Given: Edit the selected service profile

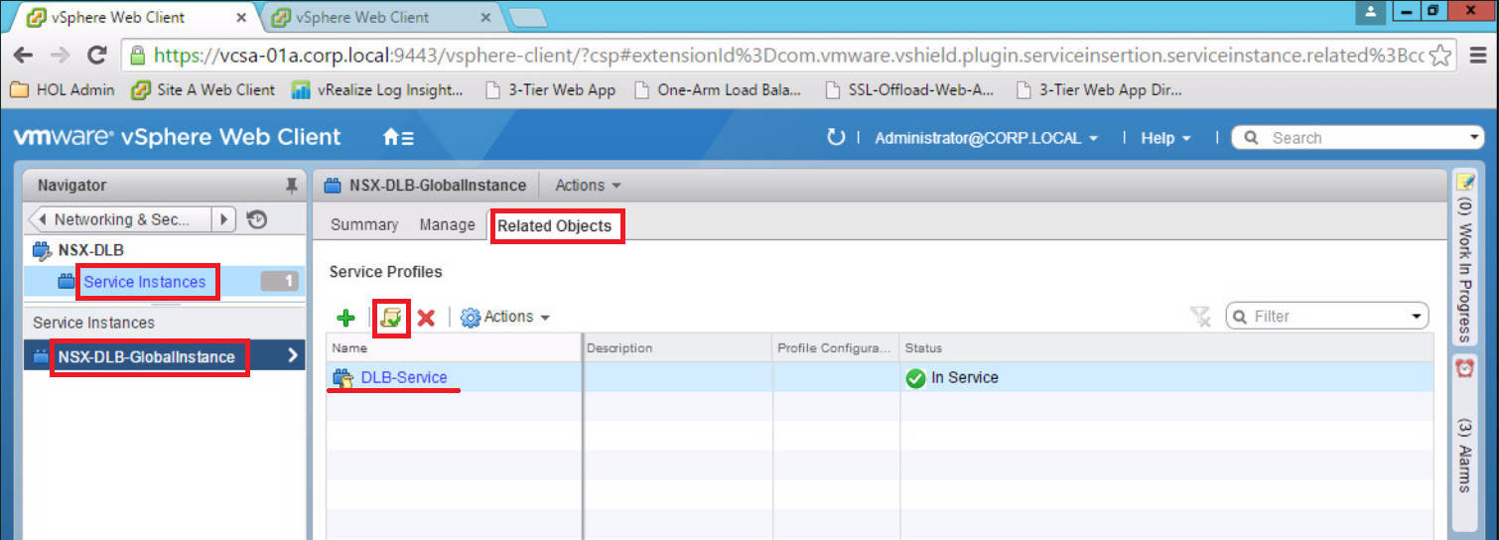Looking at the screenshot, I should (392, 318).
